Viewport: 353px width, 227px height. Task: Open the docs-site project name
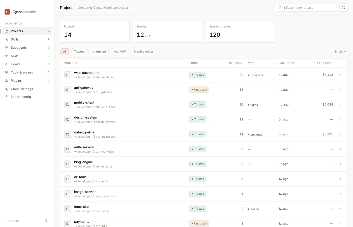tap(81, 207)
